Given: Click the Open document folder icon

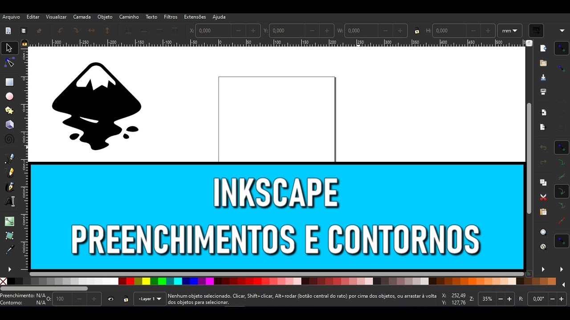Looking at the screenshot, I should [543, 63].
